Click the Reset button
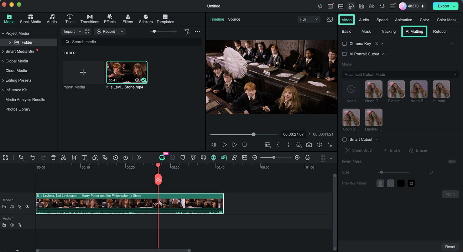The height and width of the screenshot is (252, 463). [x=450, y=247]
